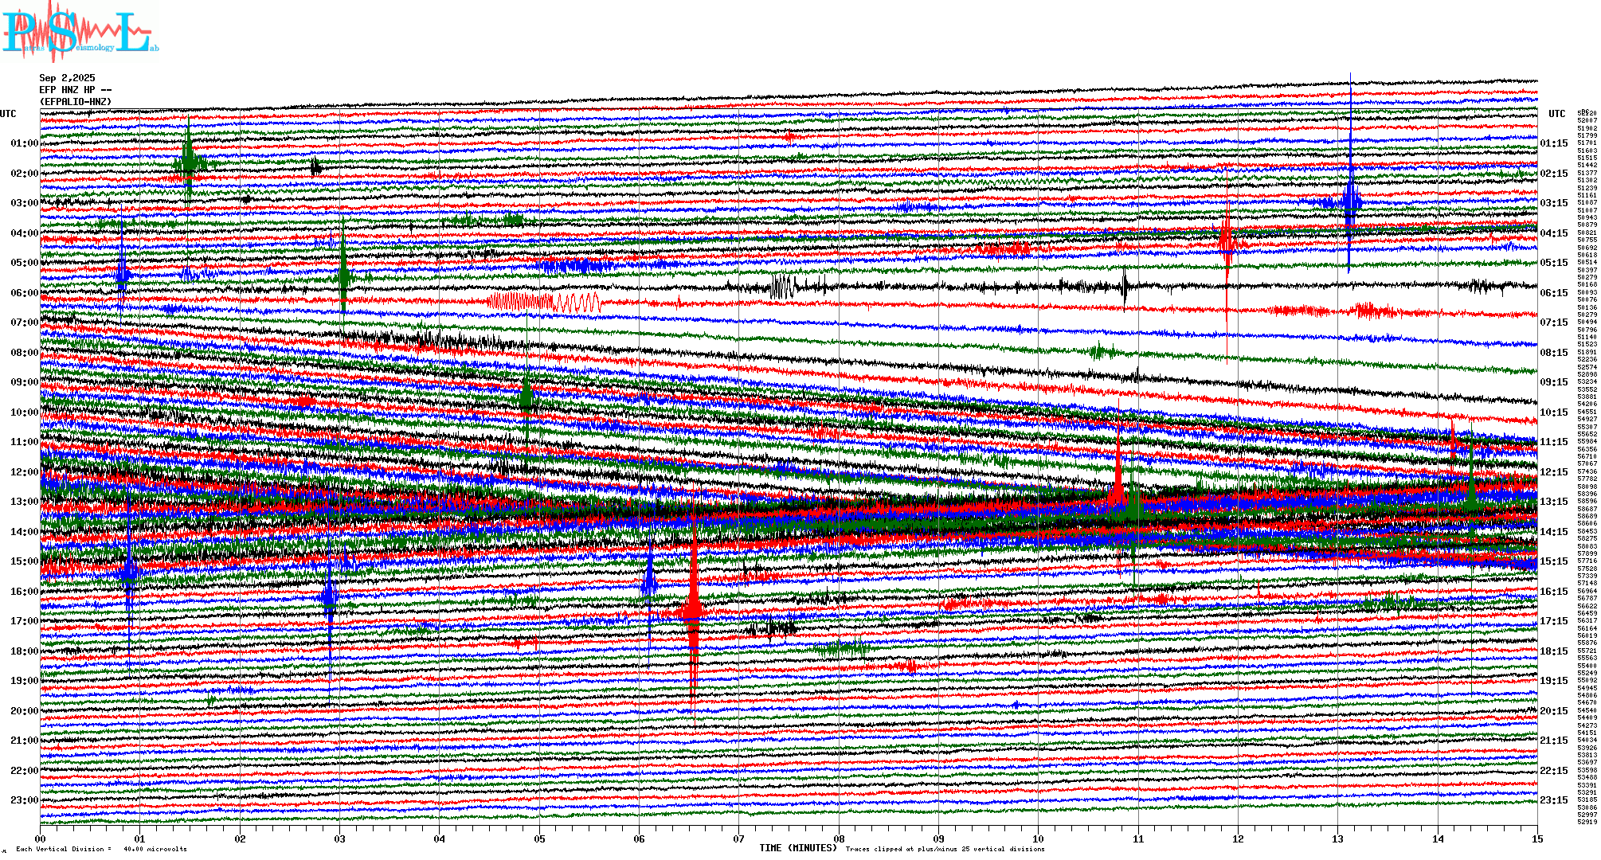Click the "22:00" hour label
This screenshot has height=860, width=1601.
24,771
